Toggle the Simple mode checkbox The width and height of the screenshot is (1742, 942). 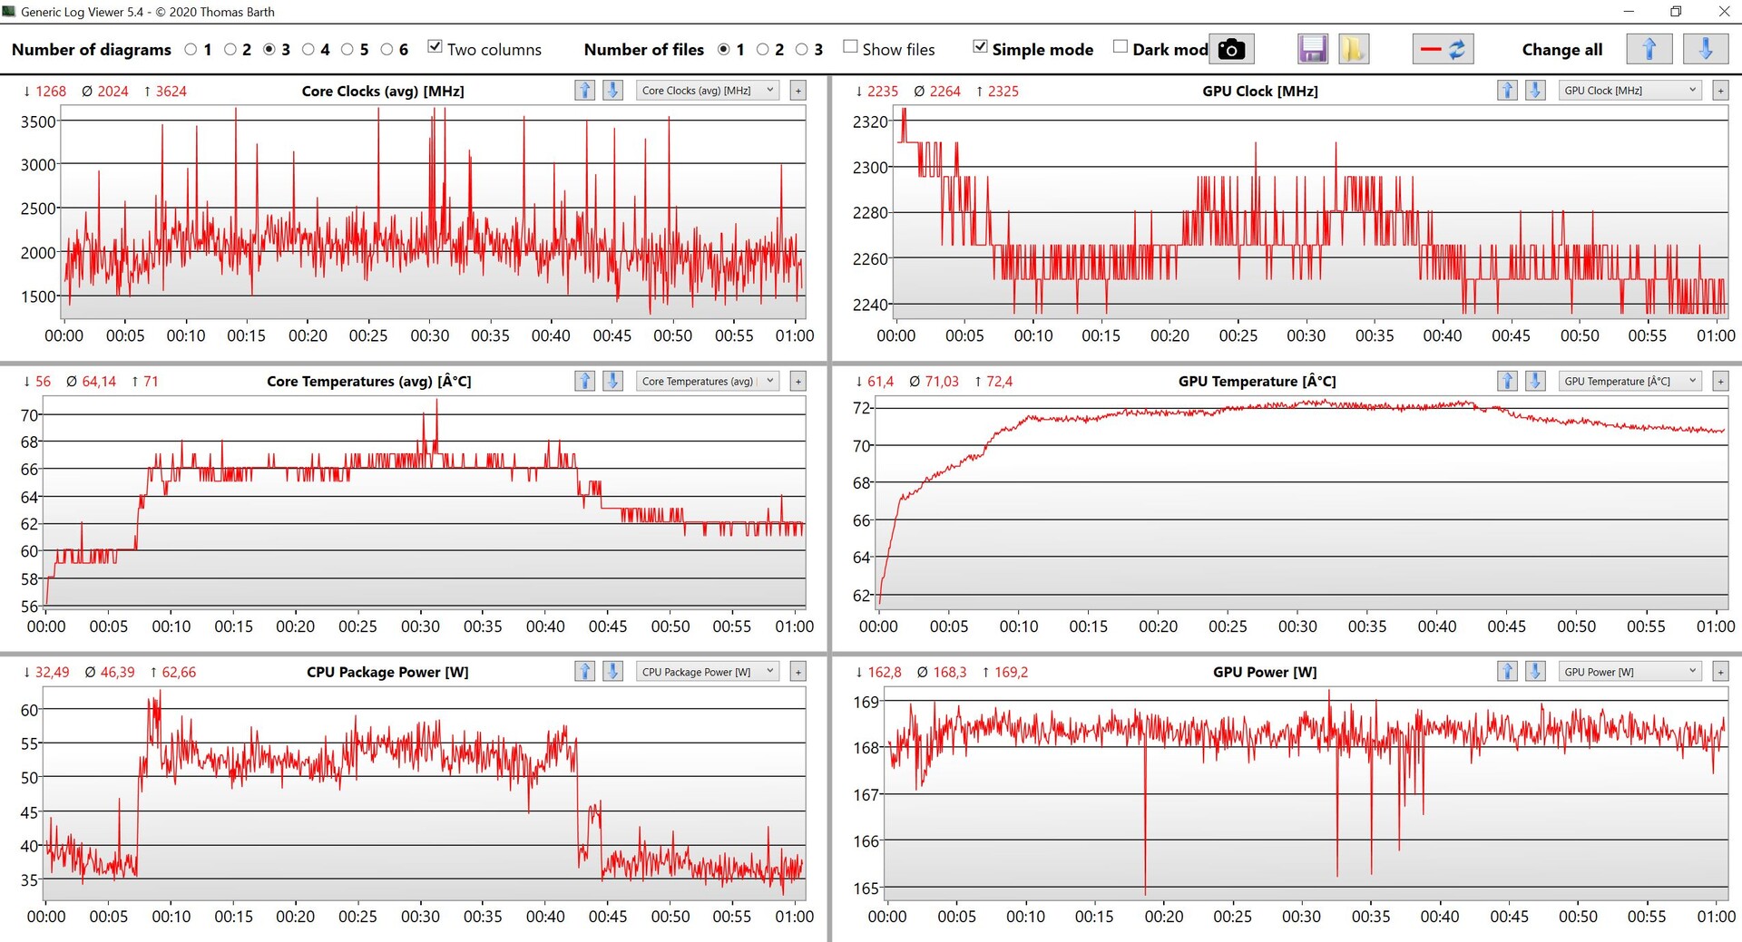tap(980, 47)
